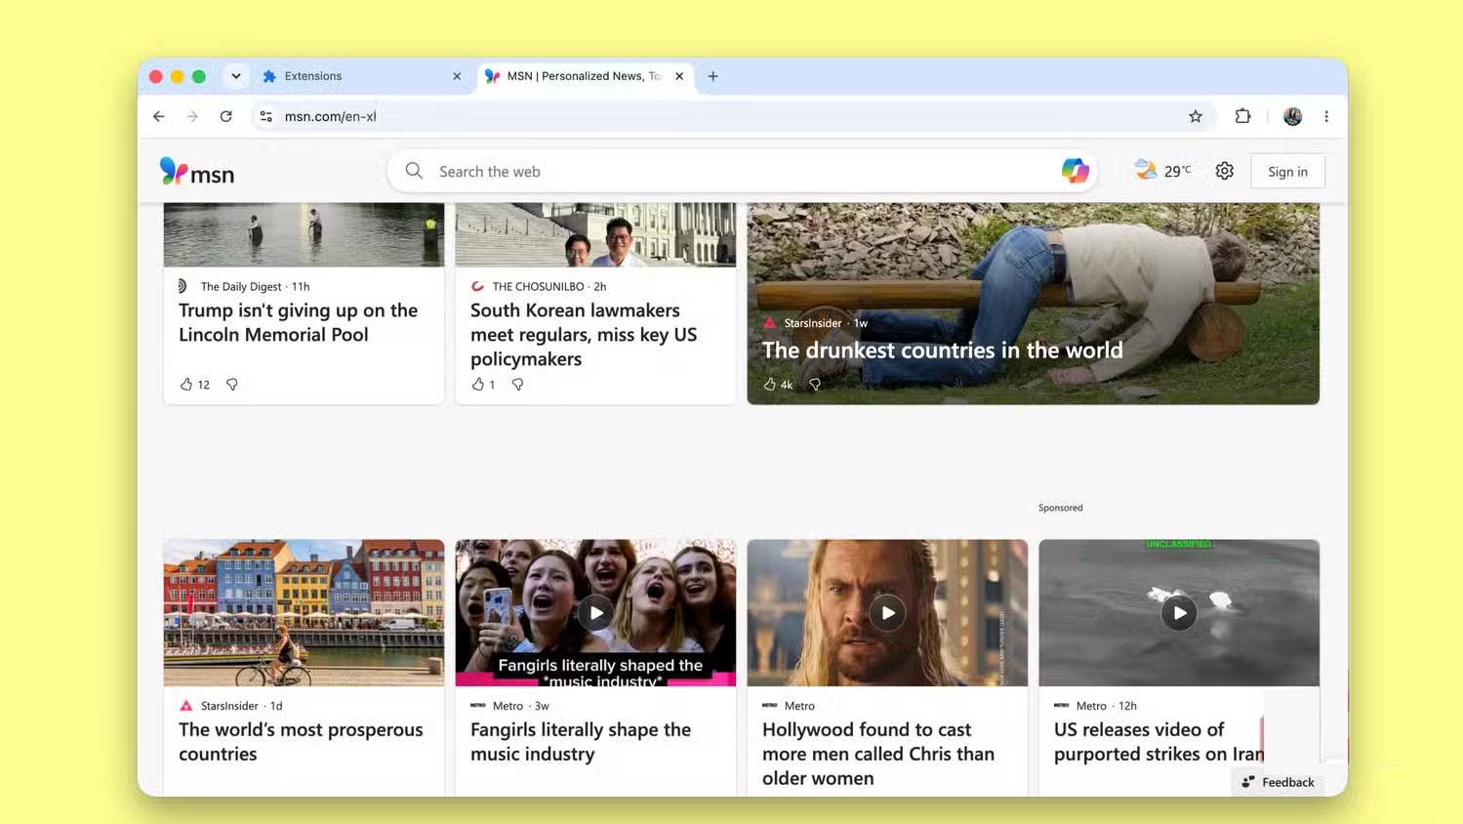Screen dimensions: 1463x824
Task: Click the colorful houses thumbnail
Action: point(304,612)
